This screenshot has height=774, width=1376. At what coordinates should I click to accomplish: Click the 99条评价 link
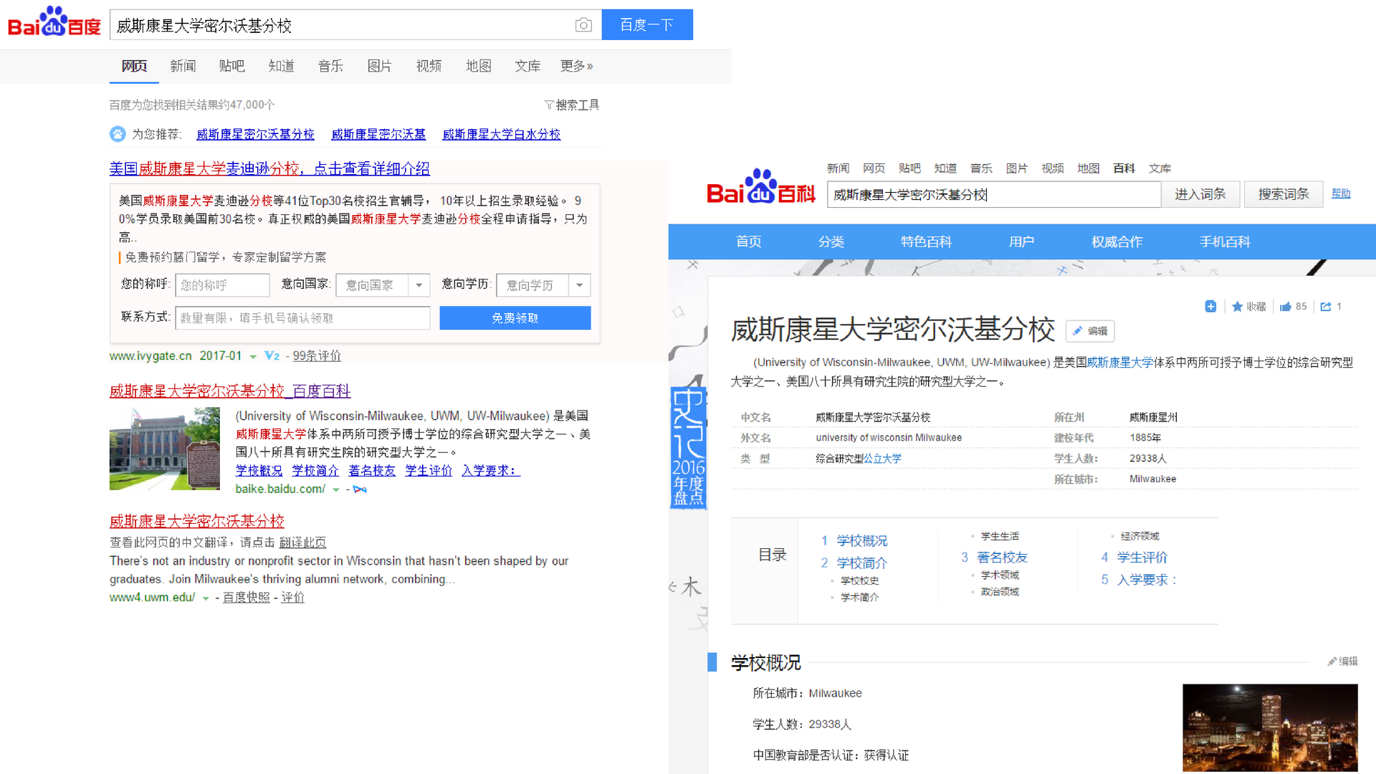coord(317,356)
